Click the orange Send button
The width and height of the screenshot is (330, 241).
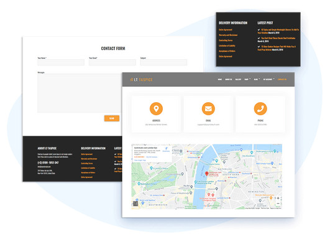click(112, 118)
